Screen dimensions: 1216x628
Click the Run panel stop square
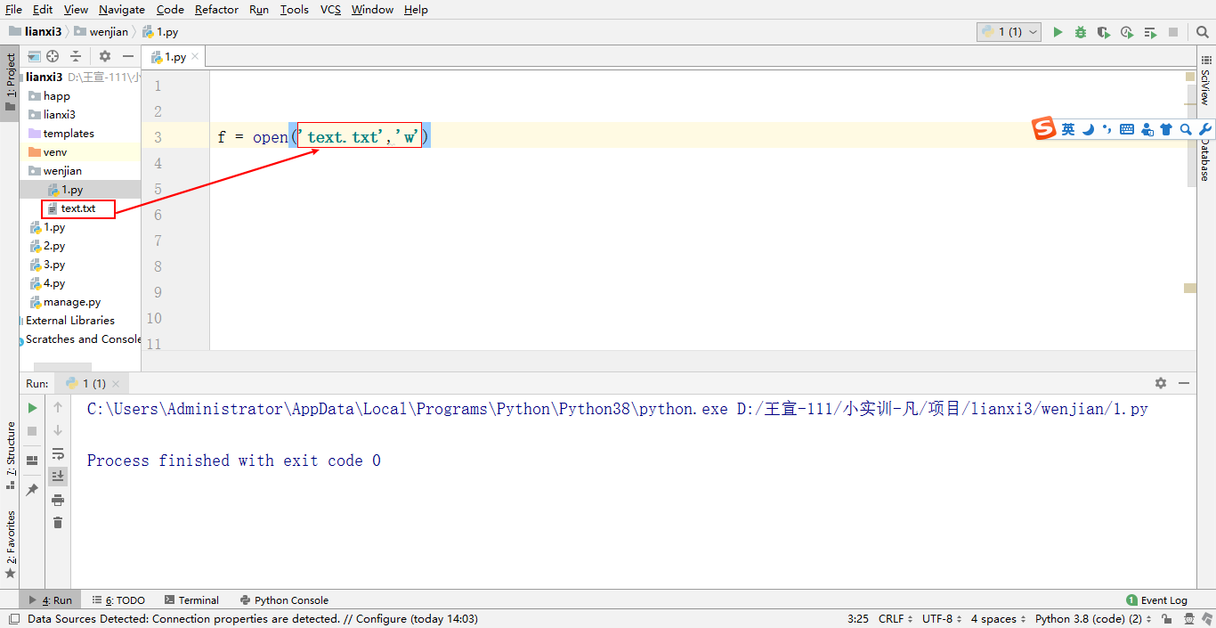pyautogui.click(x=32, y=431)
